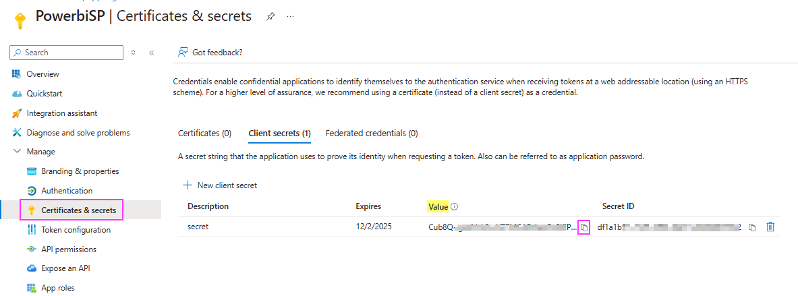
Task: Click the Overview grid icon
Action: point(17,74)
